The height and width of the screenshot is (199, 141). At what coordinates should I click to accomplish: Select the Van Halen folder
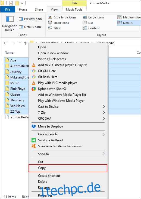point(16,106)
